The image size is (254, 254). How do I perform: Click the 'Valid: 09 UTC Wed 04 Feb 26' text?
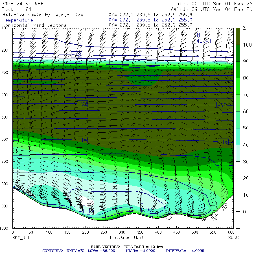click(x=211, y=9)
